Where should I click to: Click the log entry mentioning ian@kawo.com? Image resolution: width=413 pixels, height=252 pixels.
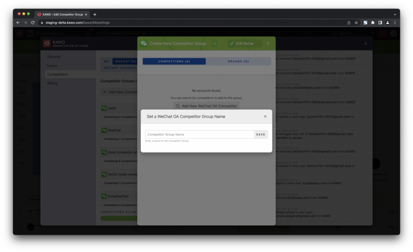324,196
